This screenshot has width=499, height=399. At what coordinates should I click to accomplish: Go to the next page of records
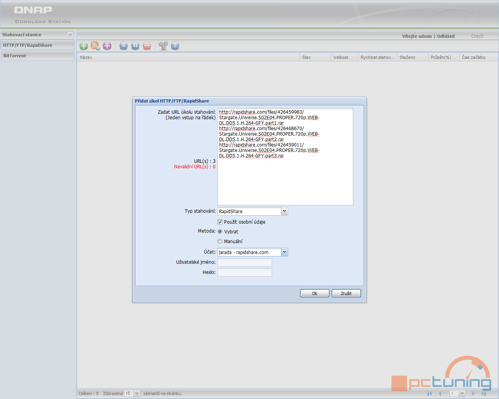click(473, 394)
